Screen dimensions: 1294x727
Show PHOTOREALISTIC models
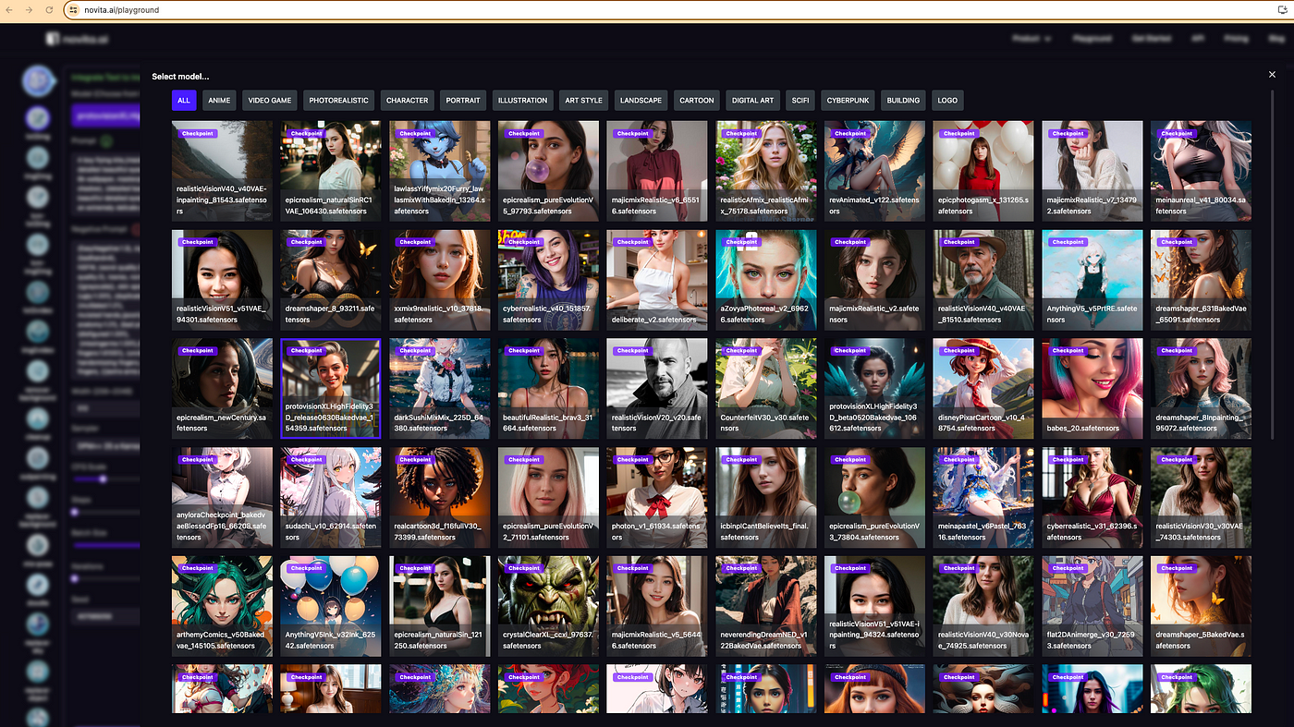(338, 101)
